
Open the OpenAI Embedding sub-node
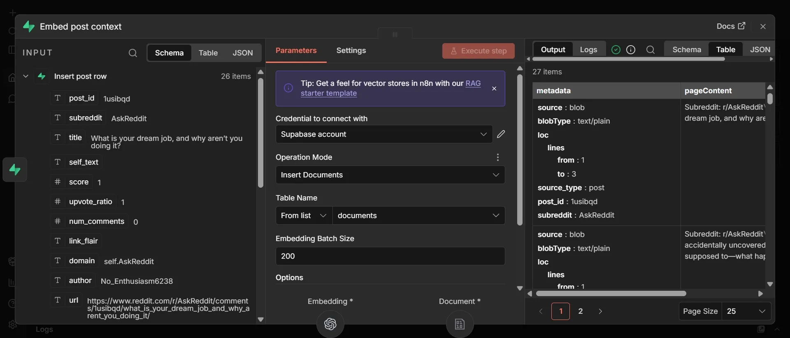330,324
